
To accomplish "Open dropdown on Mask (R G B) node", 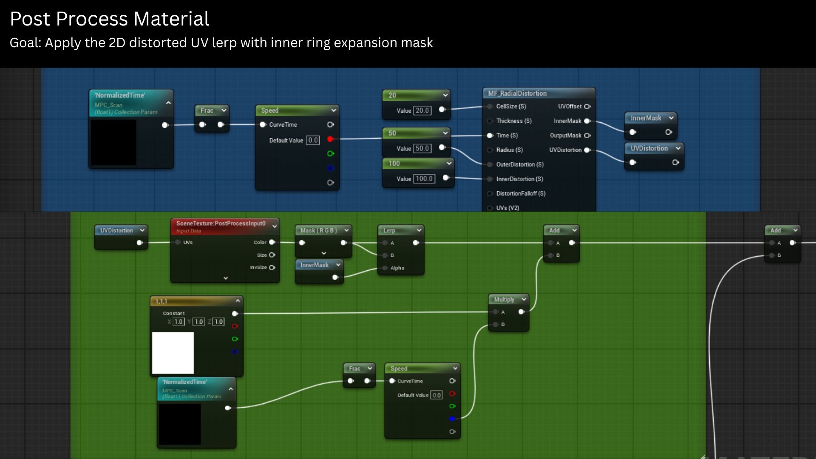I will [346, 230].
